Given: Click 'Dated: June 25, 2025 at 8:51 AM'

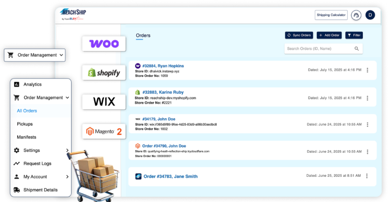Looking at the screenshot, I should coord(333,176).
